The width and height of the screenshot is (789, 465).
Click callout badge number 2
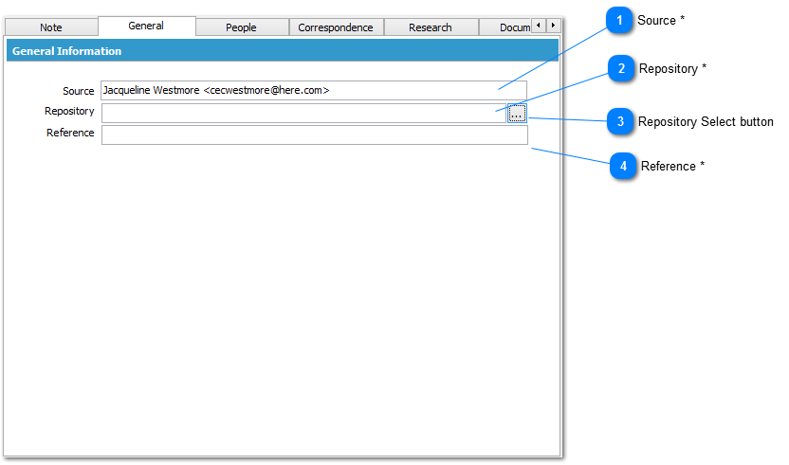click(x=621, y=69)
